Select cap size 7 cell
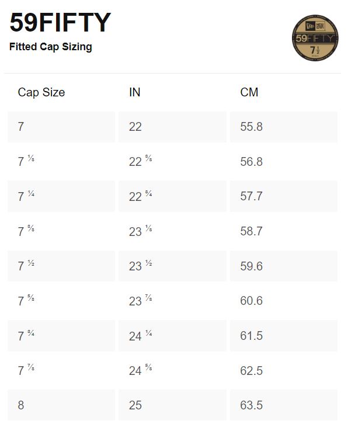Image resolution: width=348 pixels, height=438 pixels. pyautogui.click(x=61, y=127)
